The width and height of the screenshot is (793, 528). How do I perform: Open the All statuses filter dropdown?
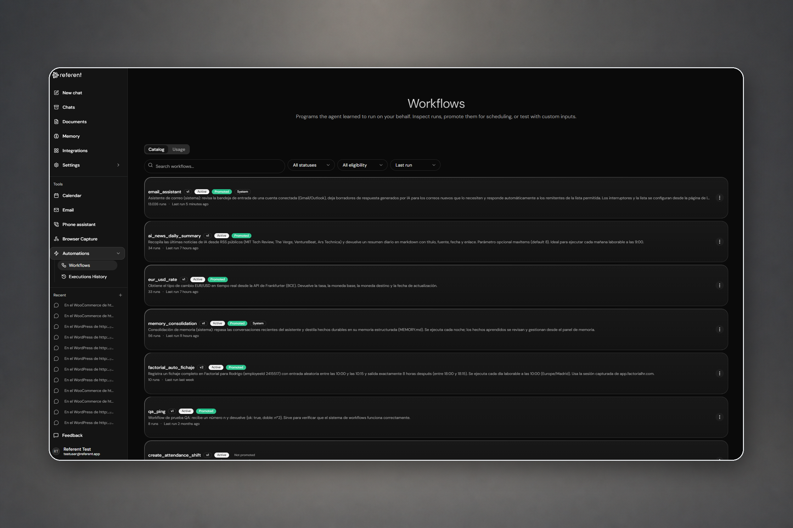coord(311,165)
